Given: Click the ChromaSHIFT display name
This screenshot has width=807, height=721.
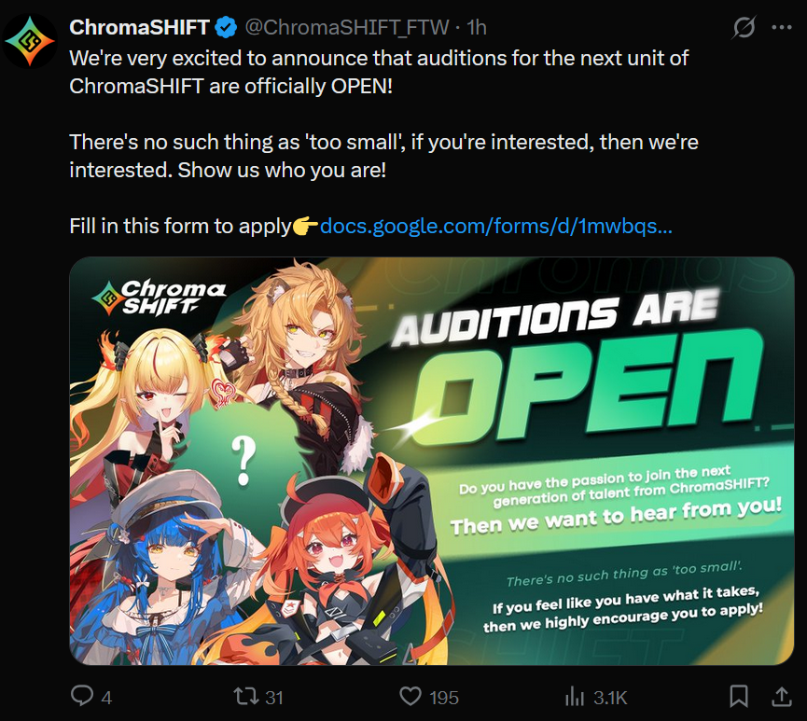Looking at the screenshot, I should [x=139, y=27].
